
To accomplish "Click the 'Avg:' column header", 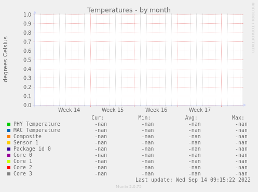I will coord(191,118).
